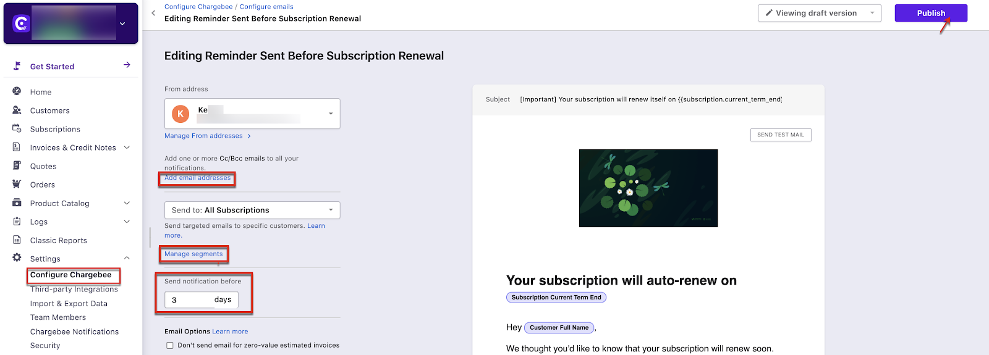Click the Home icon in sidebar
Screen dimensions: 989x355
pyautogui.click(x=17, y=91)
